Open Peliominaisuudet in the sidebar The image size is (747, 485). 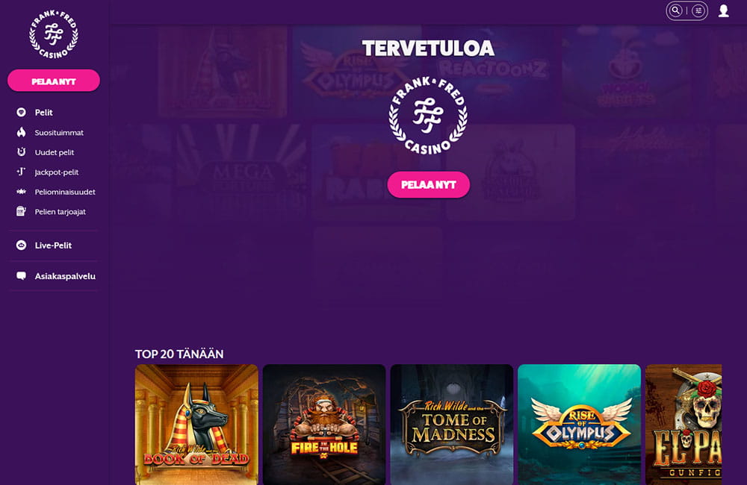pyautogui.click(x=65, y=192)
